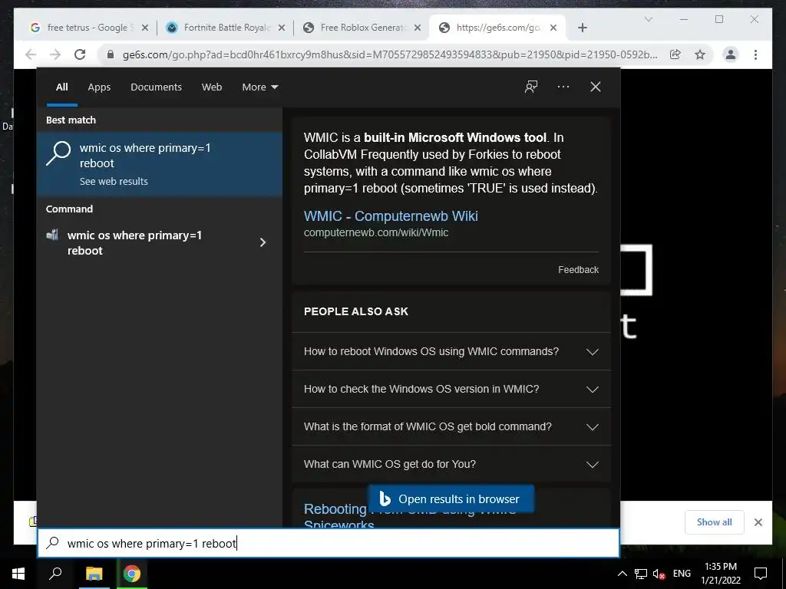Image resolution: width=786 pixels, height=589 pixels.
Task: Click the Chrome taskbar icon
Action: pos(132,574)
